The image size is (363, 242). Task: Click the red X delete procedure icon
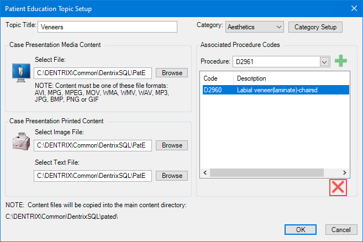tap(338, 187)
